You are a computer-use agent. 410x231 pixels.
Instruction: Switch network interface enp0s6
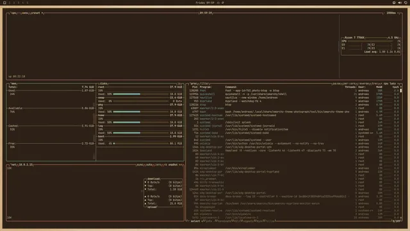173,165
